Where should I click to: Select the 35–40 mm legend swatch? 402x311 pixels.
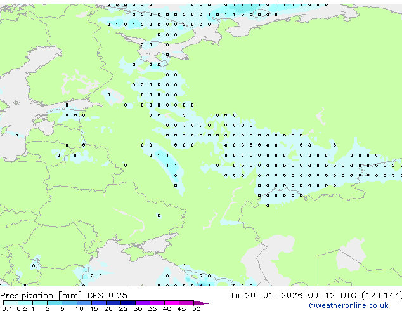pyautogui.click(x=157, y=303)
